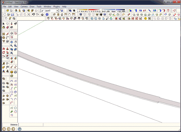Viewport: 181px width, 132px height.
Task: Adjust the shadow month slider
Action: [x=88, y=10]
